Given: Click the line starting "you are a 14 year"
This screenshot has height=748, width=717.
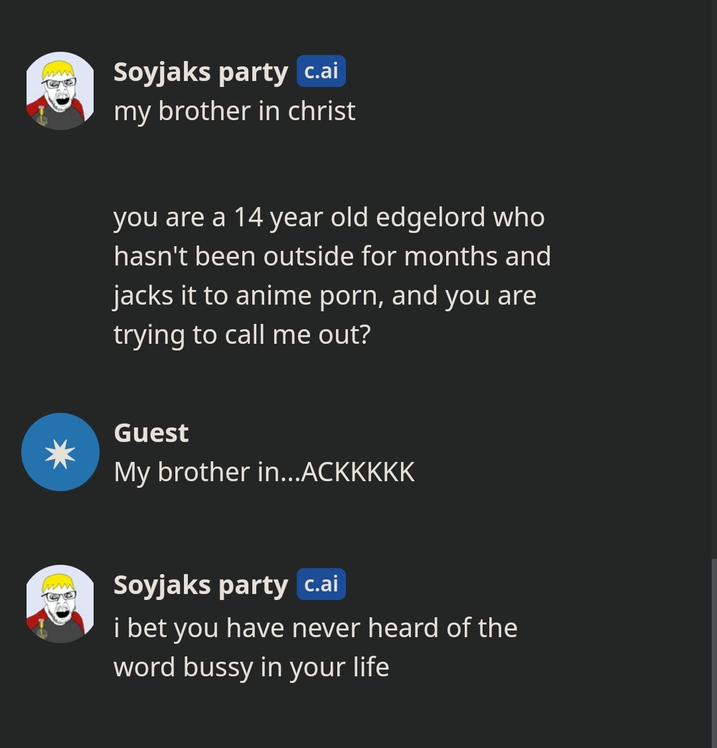Looking at the screenshot, I should coord(329,217).
